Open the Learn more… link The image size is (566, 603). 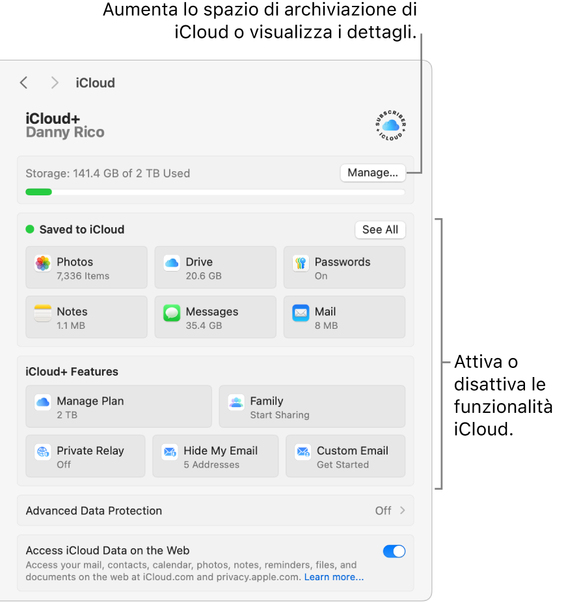[334, 577]
